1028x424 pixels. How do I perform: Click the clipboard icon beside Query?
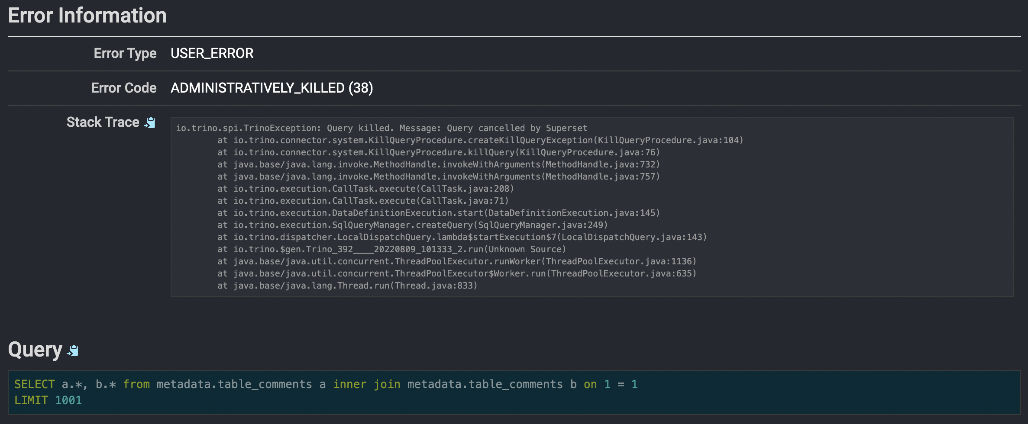click(x=73, y=350)
